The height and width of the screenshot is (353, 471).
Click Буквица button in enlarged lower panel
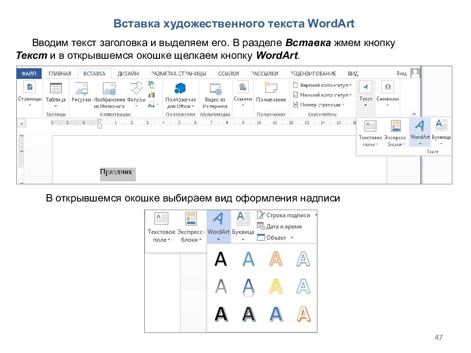pyautogui.click(x=243, y=227)
